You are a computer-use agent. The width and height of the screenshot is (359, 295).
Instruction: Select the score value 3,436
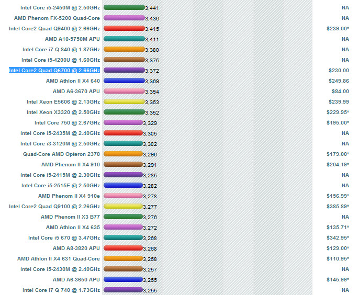coord(152,18)
